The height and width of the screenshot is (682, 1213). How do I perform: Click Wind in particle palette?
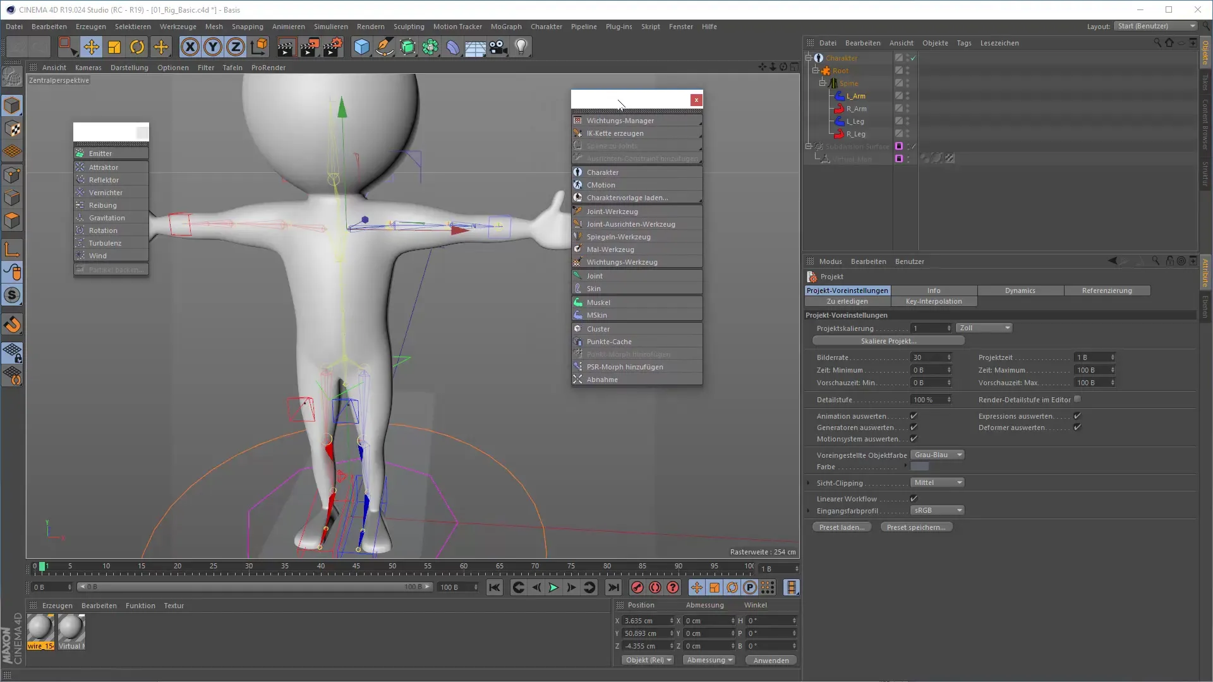[x=111, y=256]
